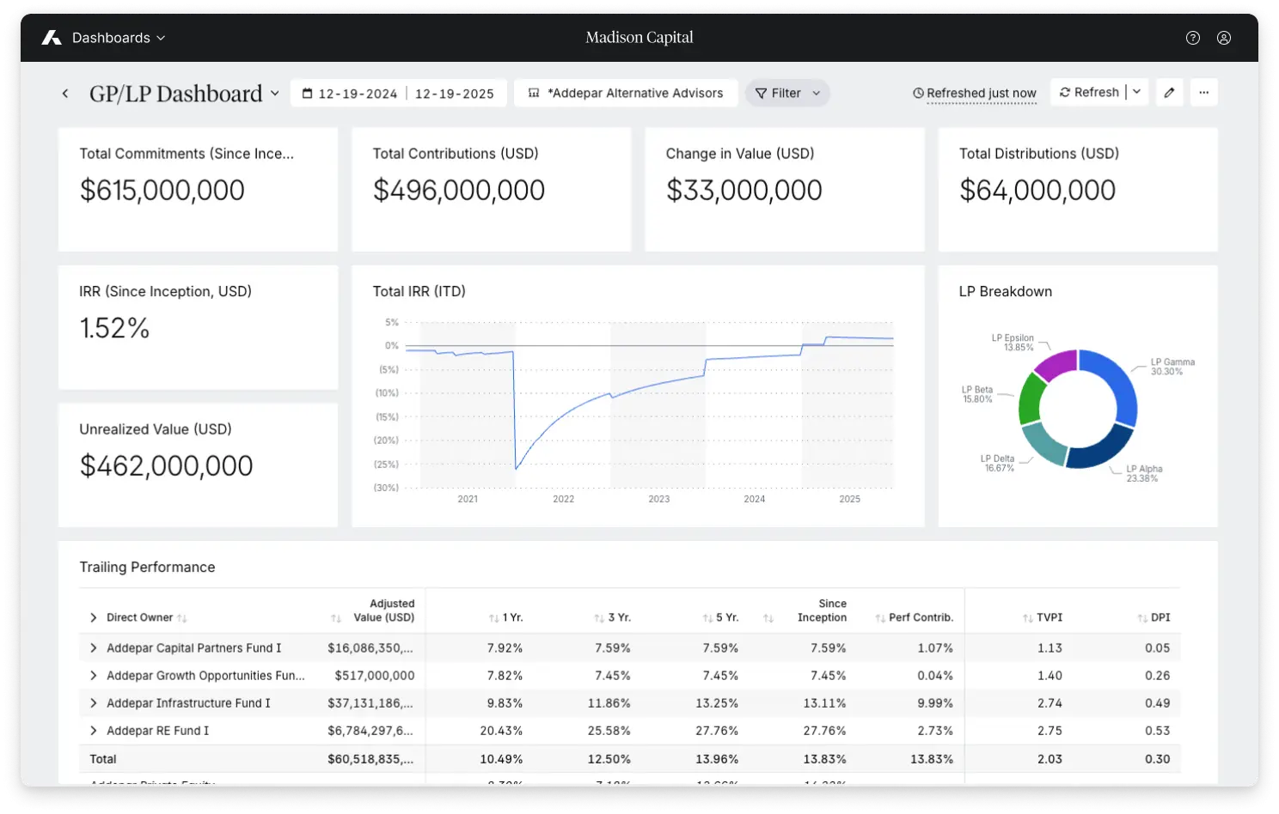Click the 2.75 TVPI cell
The width and height of the screenshot is (1279, 814).
[1050, 731]
